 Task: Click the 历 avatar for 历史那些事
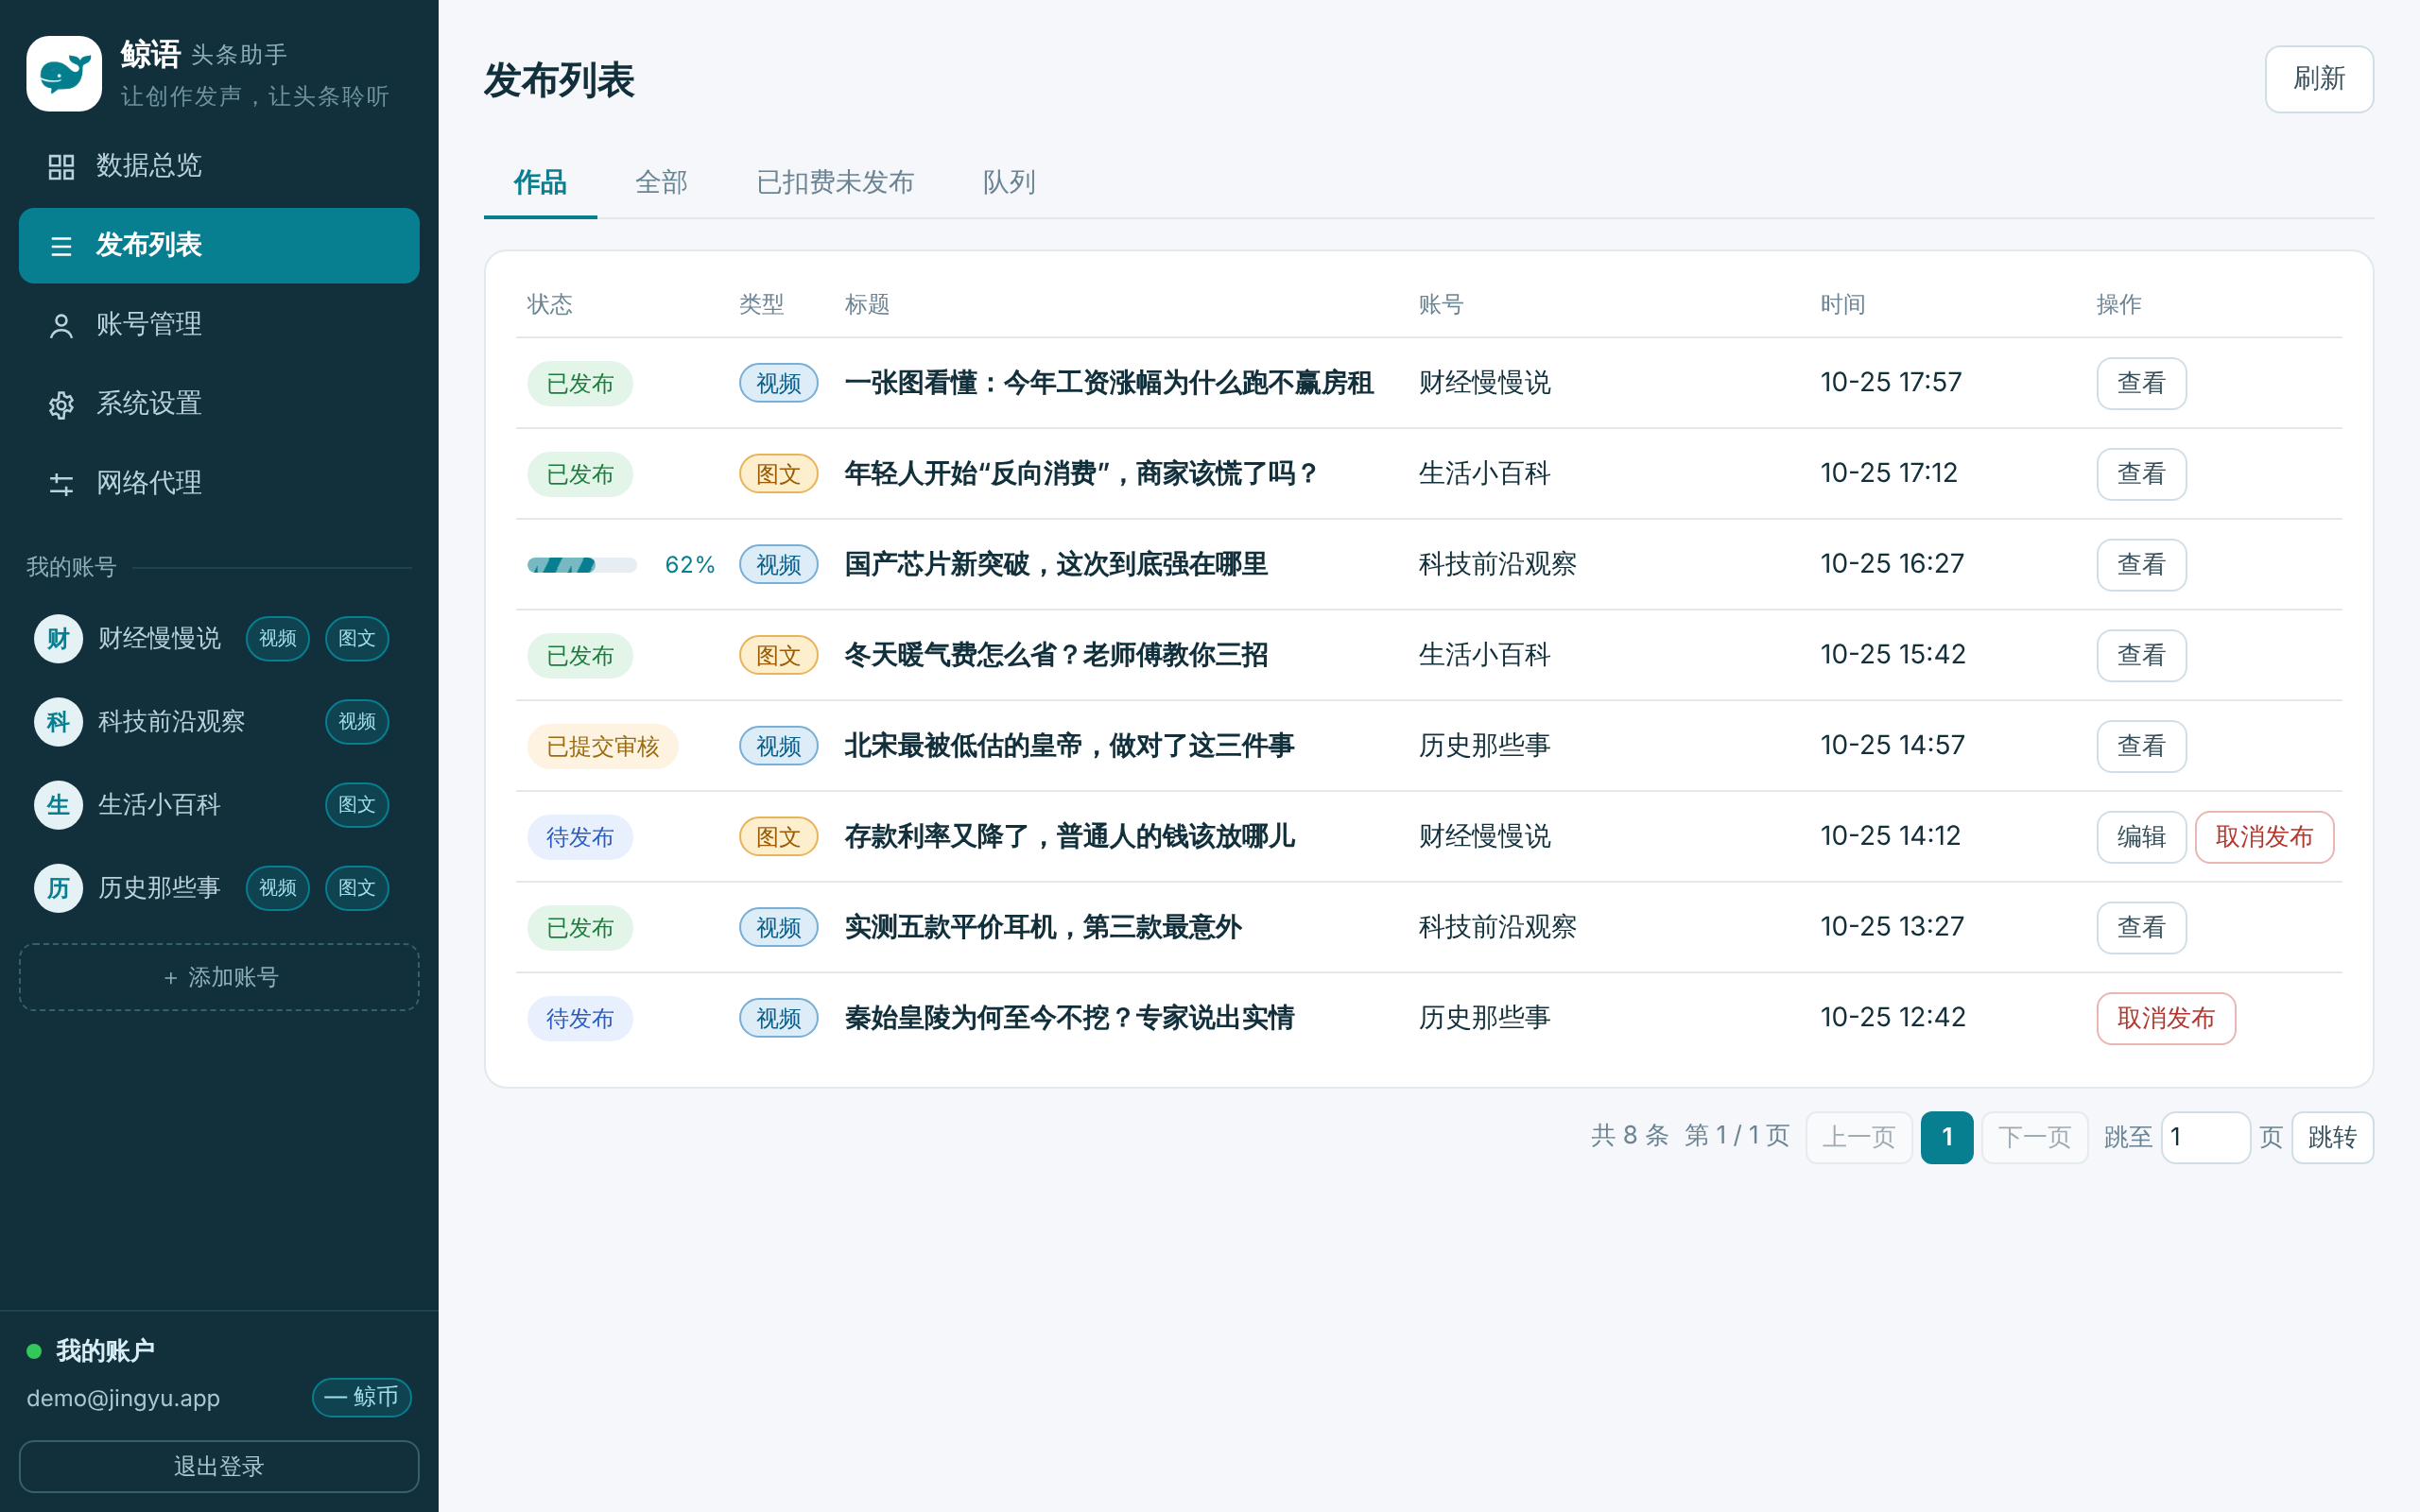pos(58,887)
